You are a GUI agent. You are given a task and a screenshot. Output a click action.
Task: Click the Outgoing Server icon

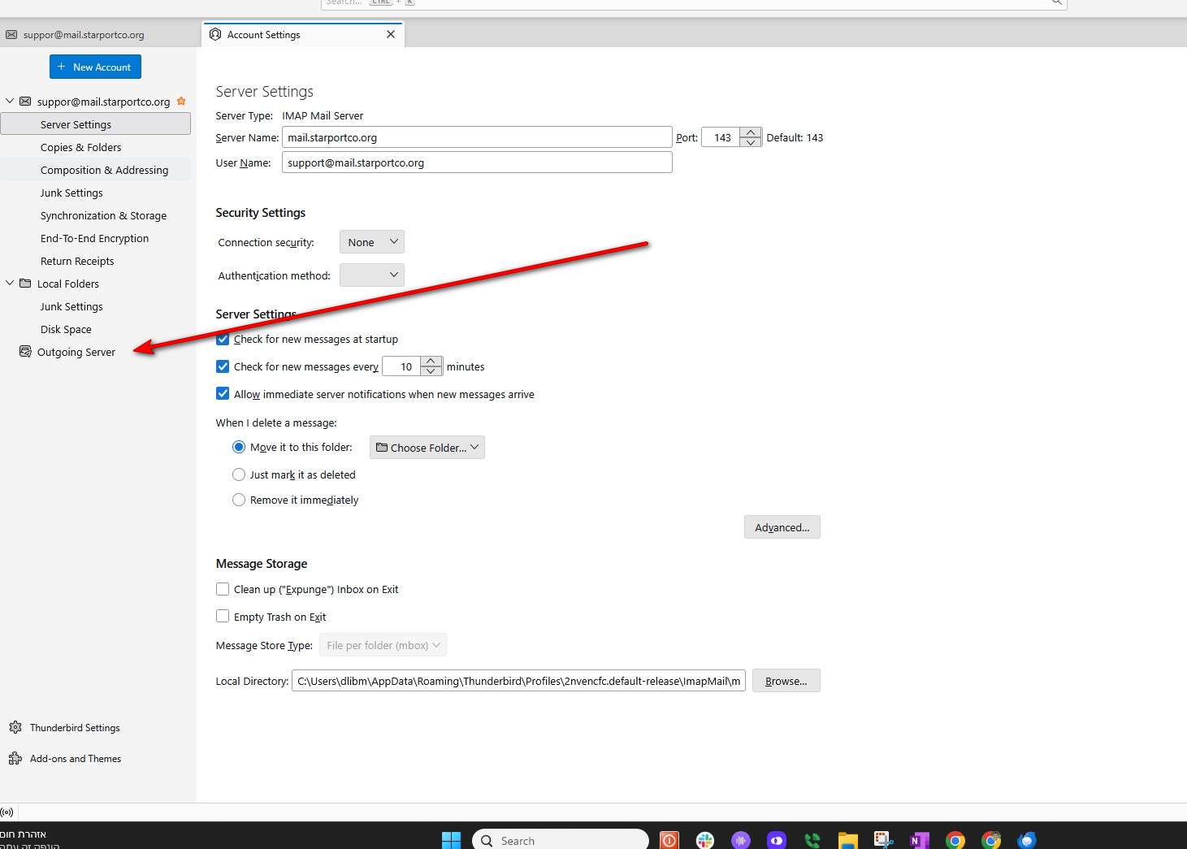(25, 352)
